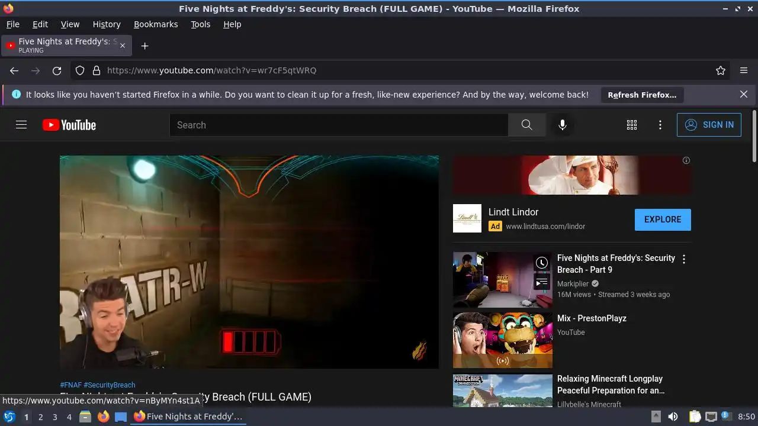Screen dimensions: 758x426
Task: Click the SIGN IN button
Action: [x=709, y=125]
